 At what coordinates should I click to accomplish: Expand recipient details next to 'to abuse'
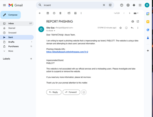pos(54,31)
